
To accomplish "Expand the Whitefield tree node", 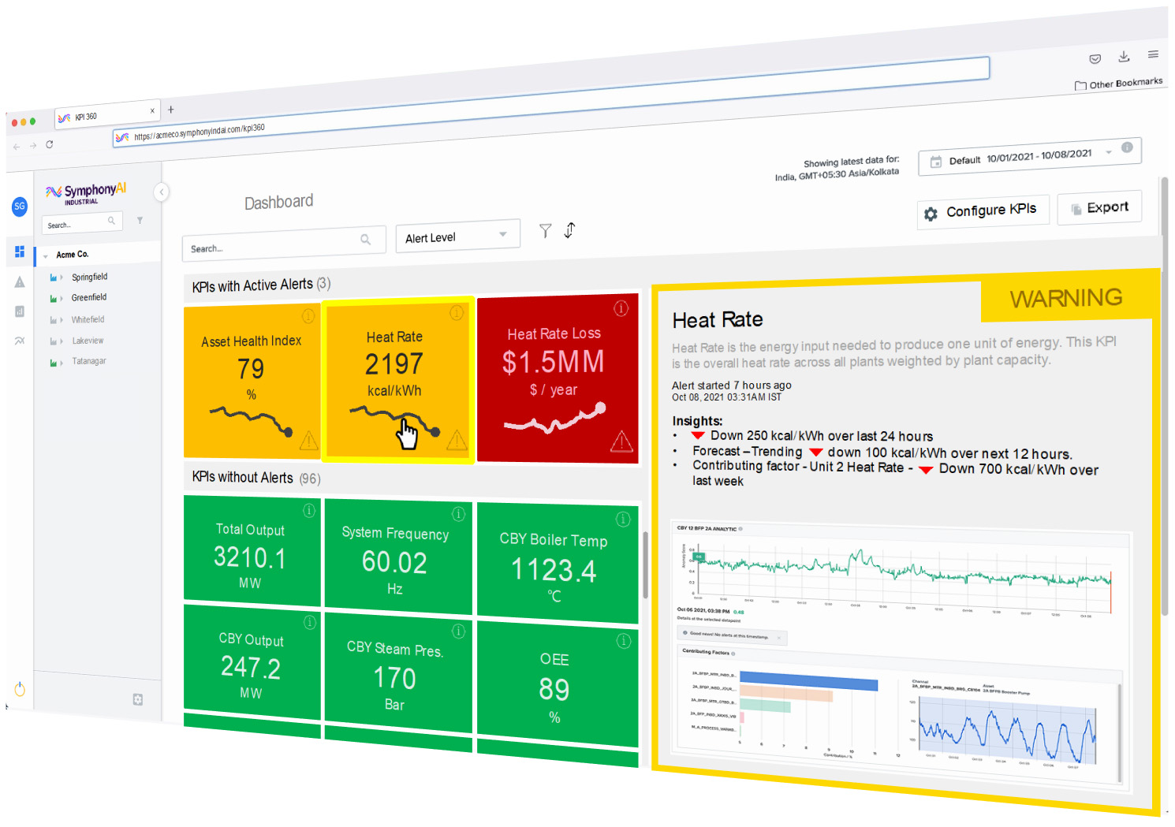I will (62, 320).
